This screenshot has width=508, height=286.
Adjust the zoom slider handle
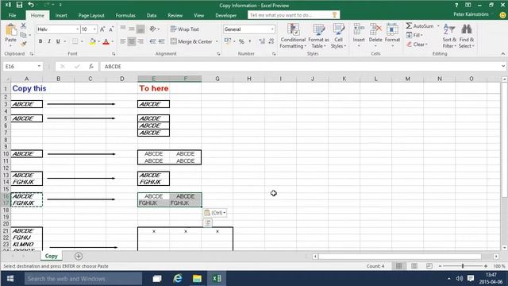463,266
